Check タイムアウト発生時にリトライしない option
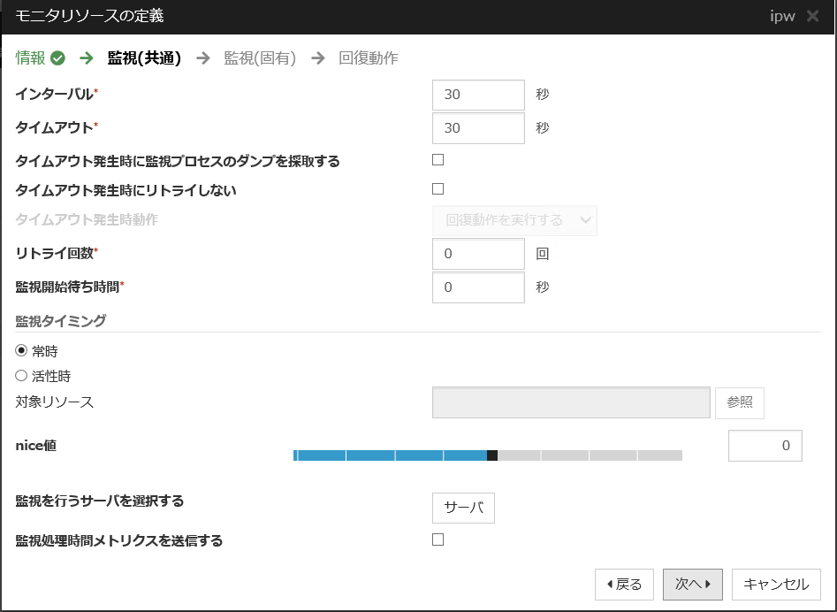The width and height of the screenshot is (837, 612). [438, 188]
